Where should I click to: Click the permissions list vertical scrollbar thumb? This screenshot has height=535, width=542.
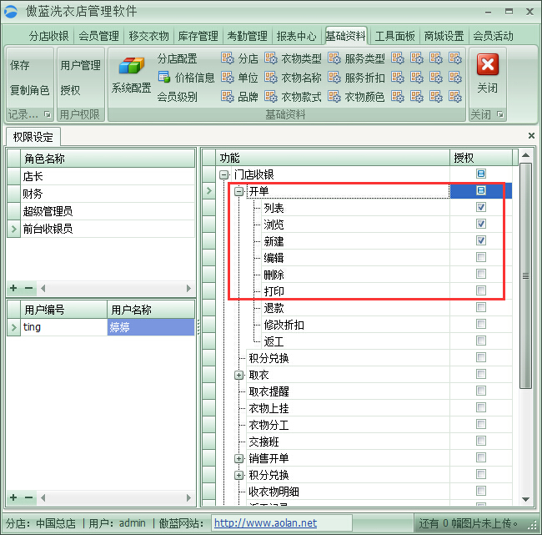click(x=525, y=275)
